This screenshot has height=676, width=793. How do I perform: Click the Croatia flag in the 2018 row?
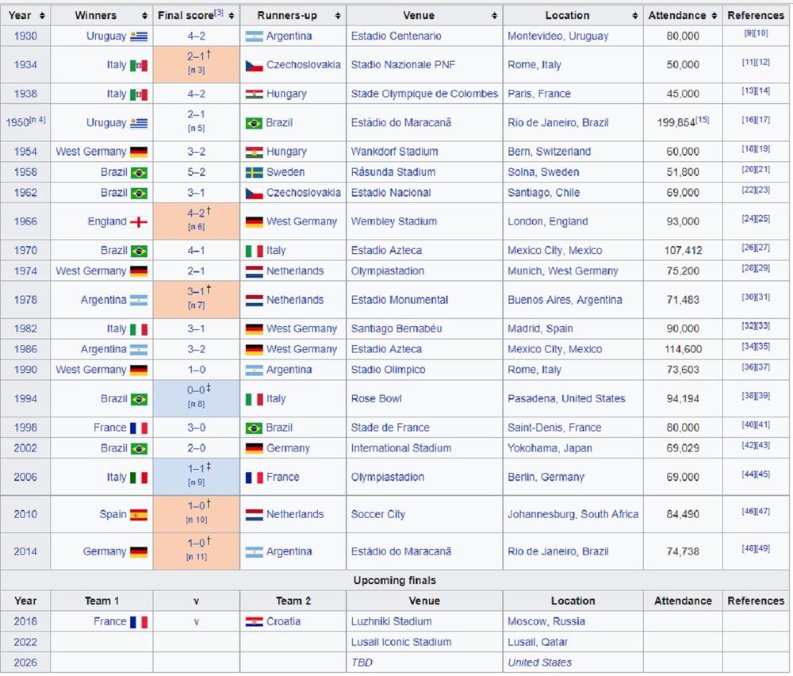[254, 622]
